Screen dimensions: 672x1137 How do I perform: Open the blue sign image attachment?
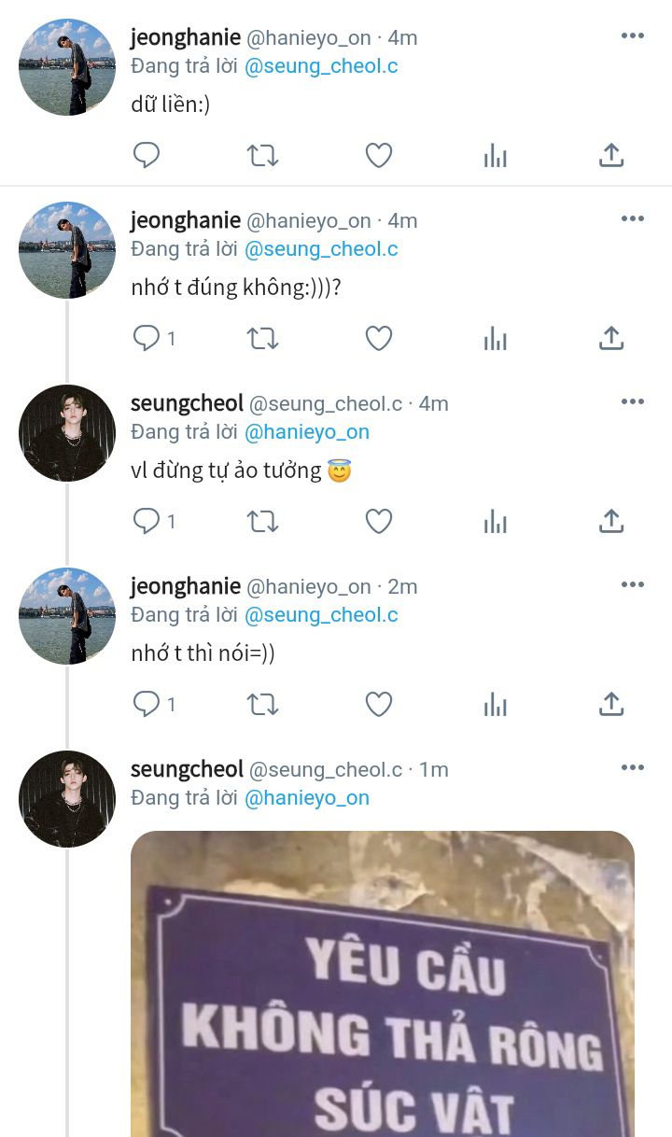point(383,984)
